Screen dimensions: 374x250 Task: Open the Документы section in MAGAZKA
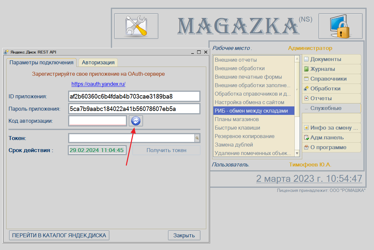point(331,59)
